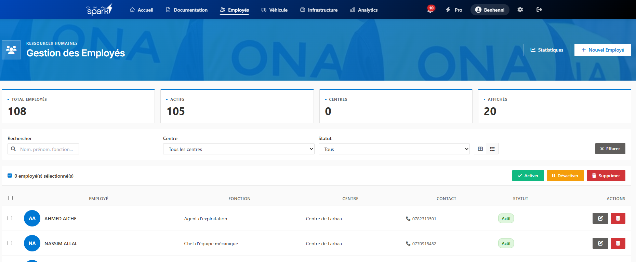Delete the NASSIM ALLAL employee row
The width and height of the screenshot is (636, 262).
618,243
